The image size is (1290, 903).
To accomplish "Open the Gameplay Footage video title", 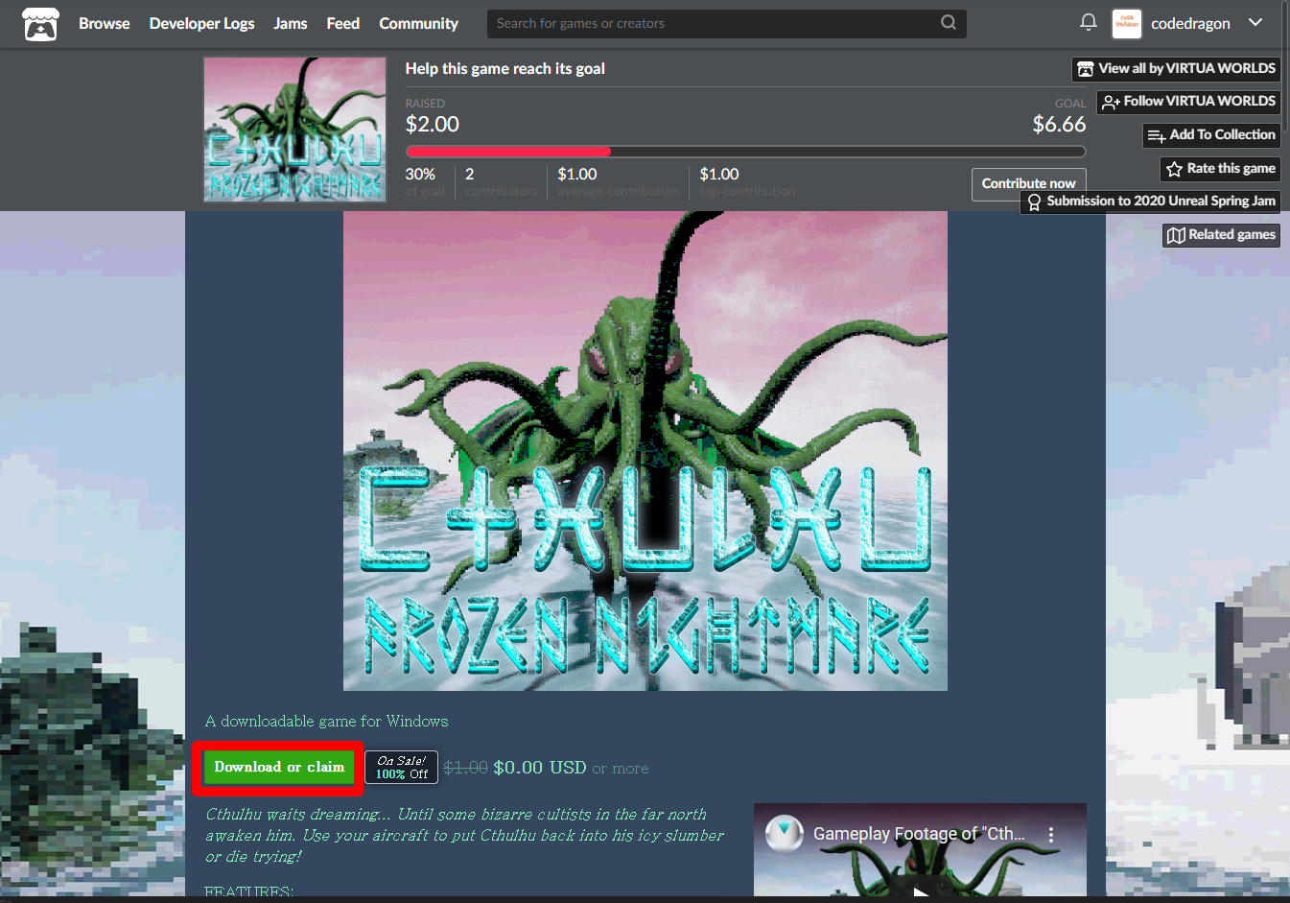I will click(x=919, y=834).
